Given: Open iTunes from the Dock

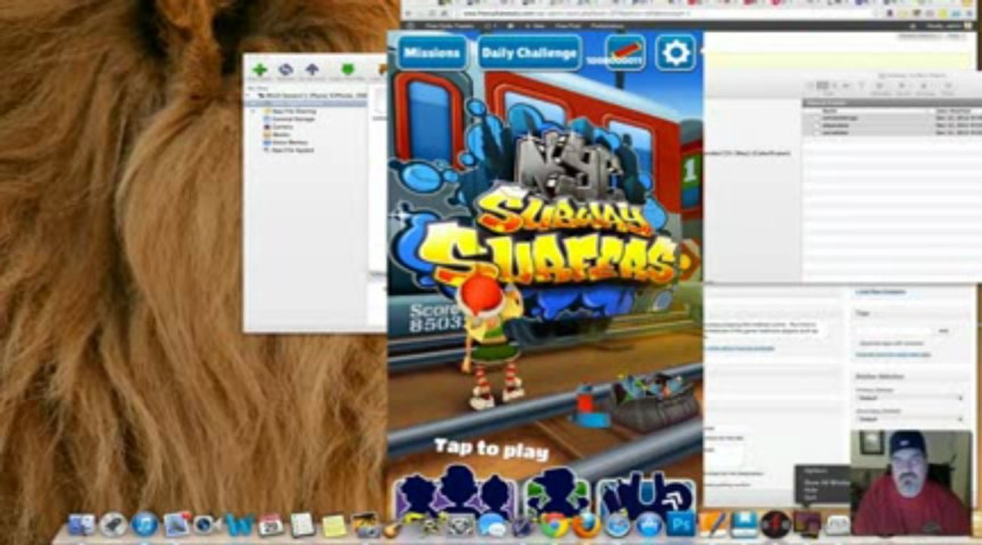Looking at the screenshot, I should 145,524.
